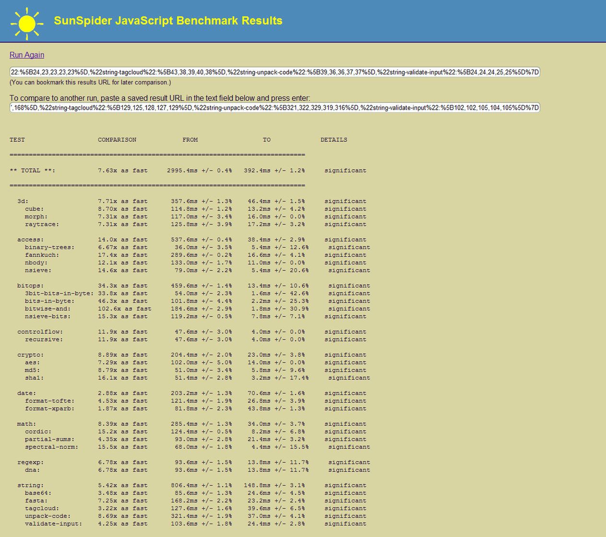The image size is (606, 537).
Task: Click the 'date:' category label
Action: [27, 394]
